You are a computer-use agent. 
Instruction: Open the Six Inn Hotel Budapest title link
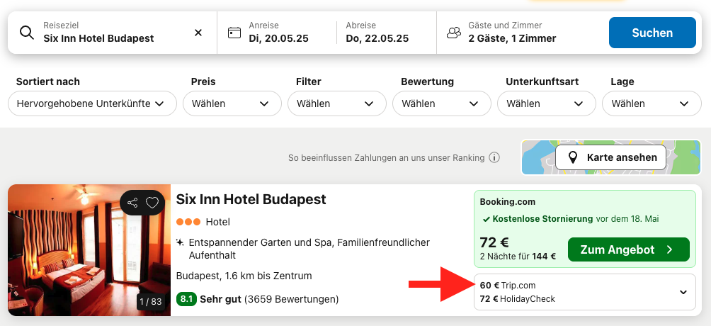tap(251, 199)
